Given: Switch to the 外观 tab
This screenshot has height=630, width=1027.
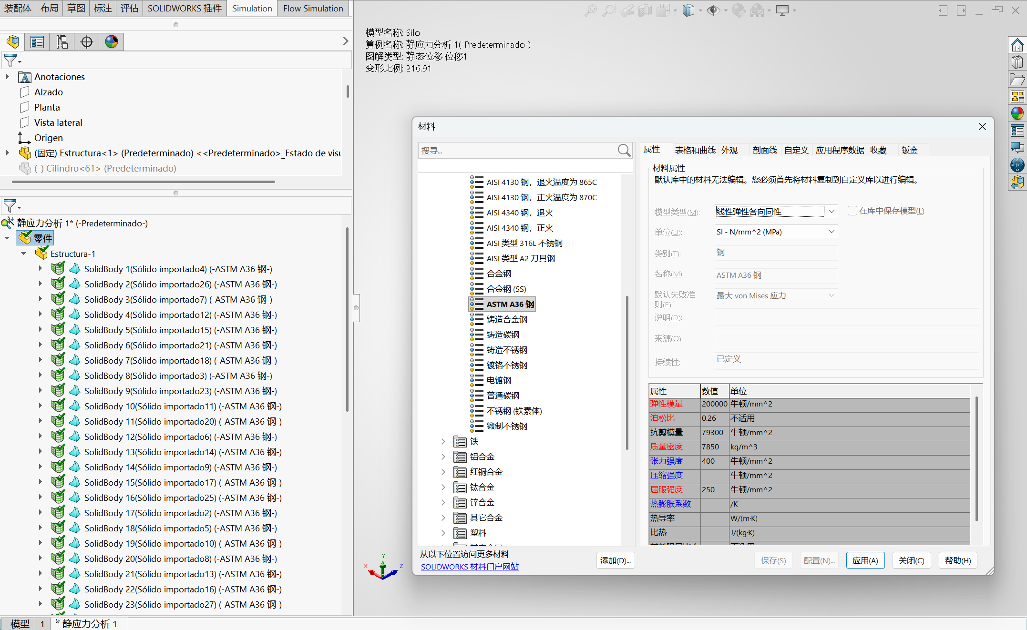Looking at the screenshot, I should coord(729,151).
